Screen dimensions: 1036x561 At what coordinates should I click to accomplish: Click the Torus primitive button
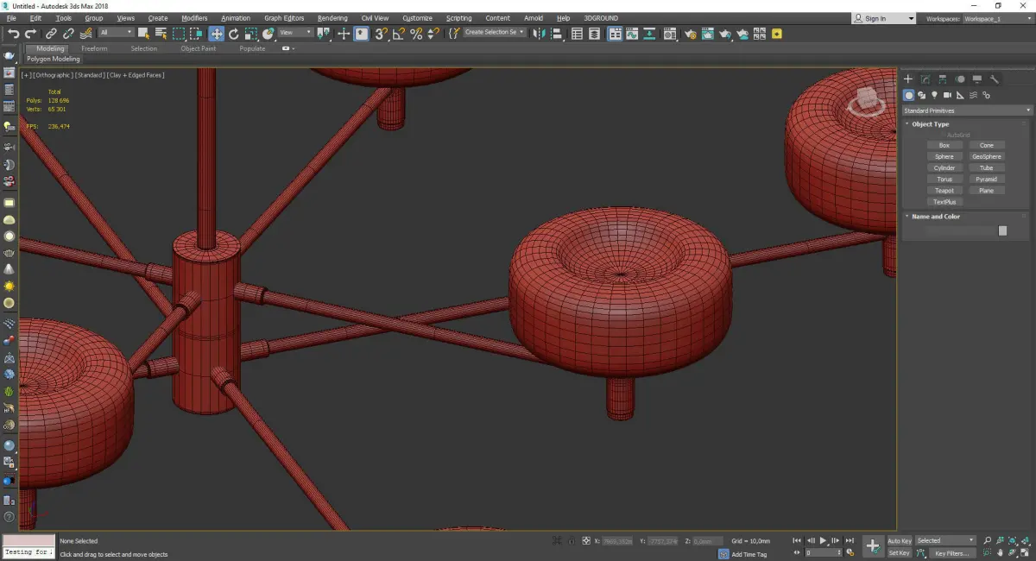pos(944,180)
